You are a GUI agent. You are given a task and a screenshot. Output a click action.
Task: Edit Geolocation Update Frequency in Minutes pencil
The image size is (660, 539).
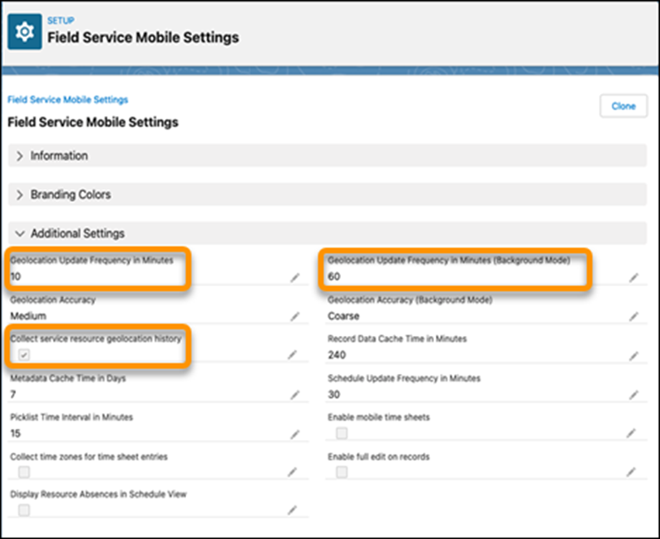(295, 278)
